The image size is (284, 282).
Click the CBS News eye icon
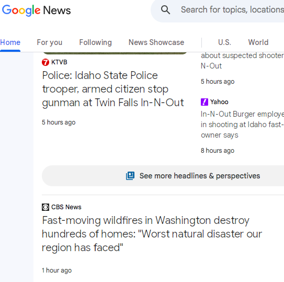pyautogui.click(x=46, y=207)
